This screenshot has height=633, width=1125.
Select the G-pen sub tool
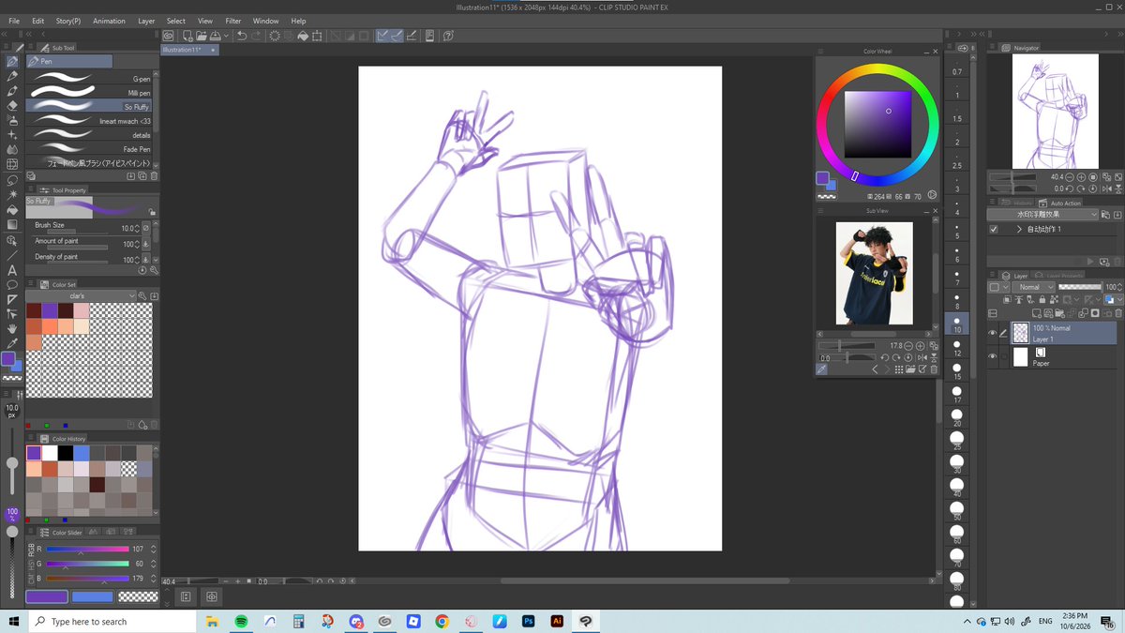[x=90, y=79]
